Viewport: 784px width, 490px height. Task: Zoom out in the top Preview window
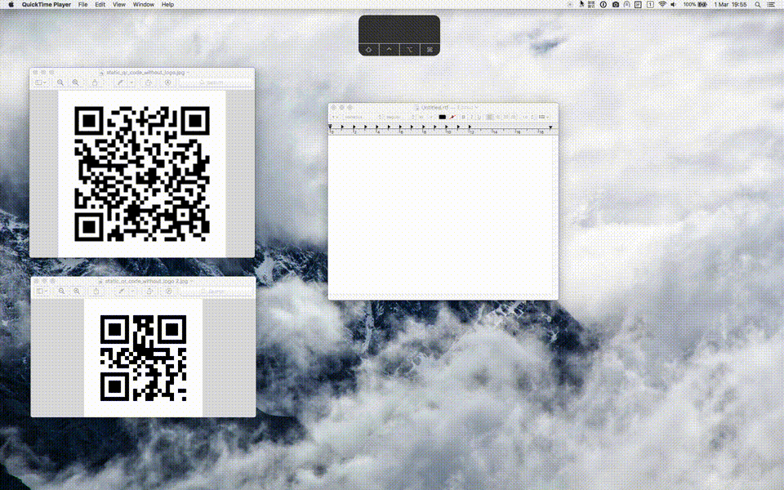point(60,82)
